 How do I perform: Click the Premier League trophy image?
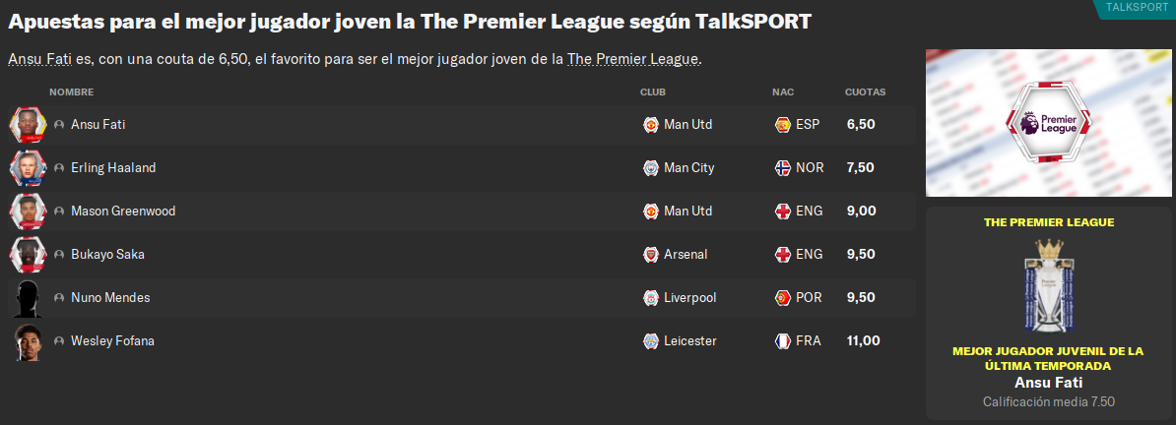tap(1049, 285)
